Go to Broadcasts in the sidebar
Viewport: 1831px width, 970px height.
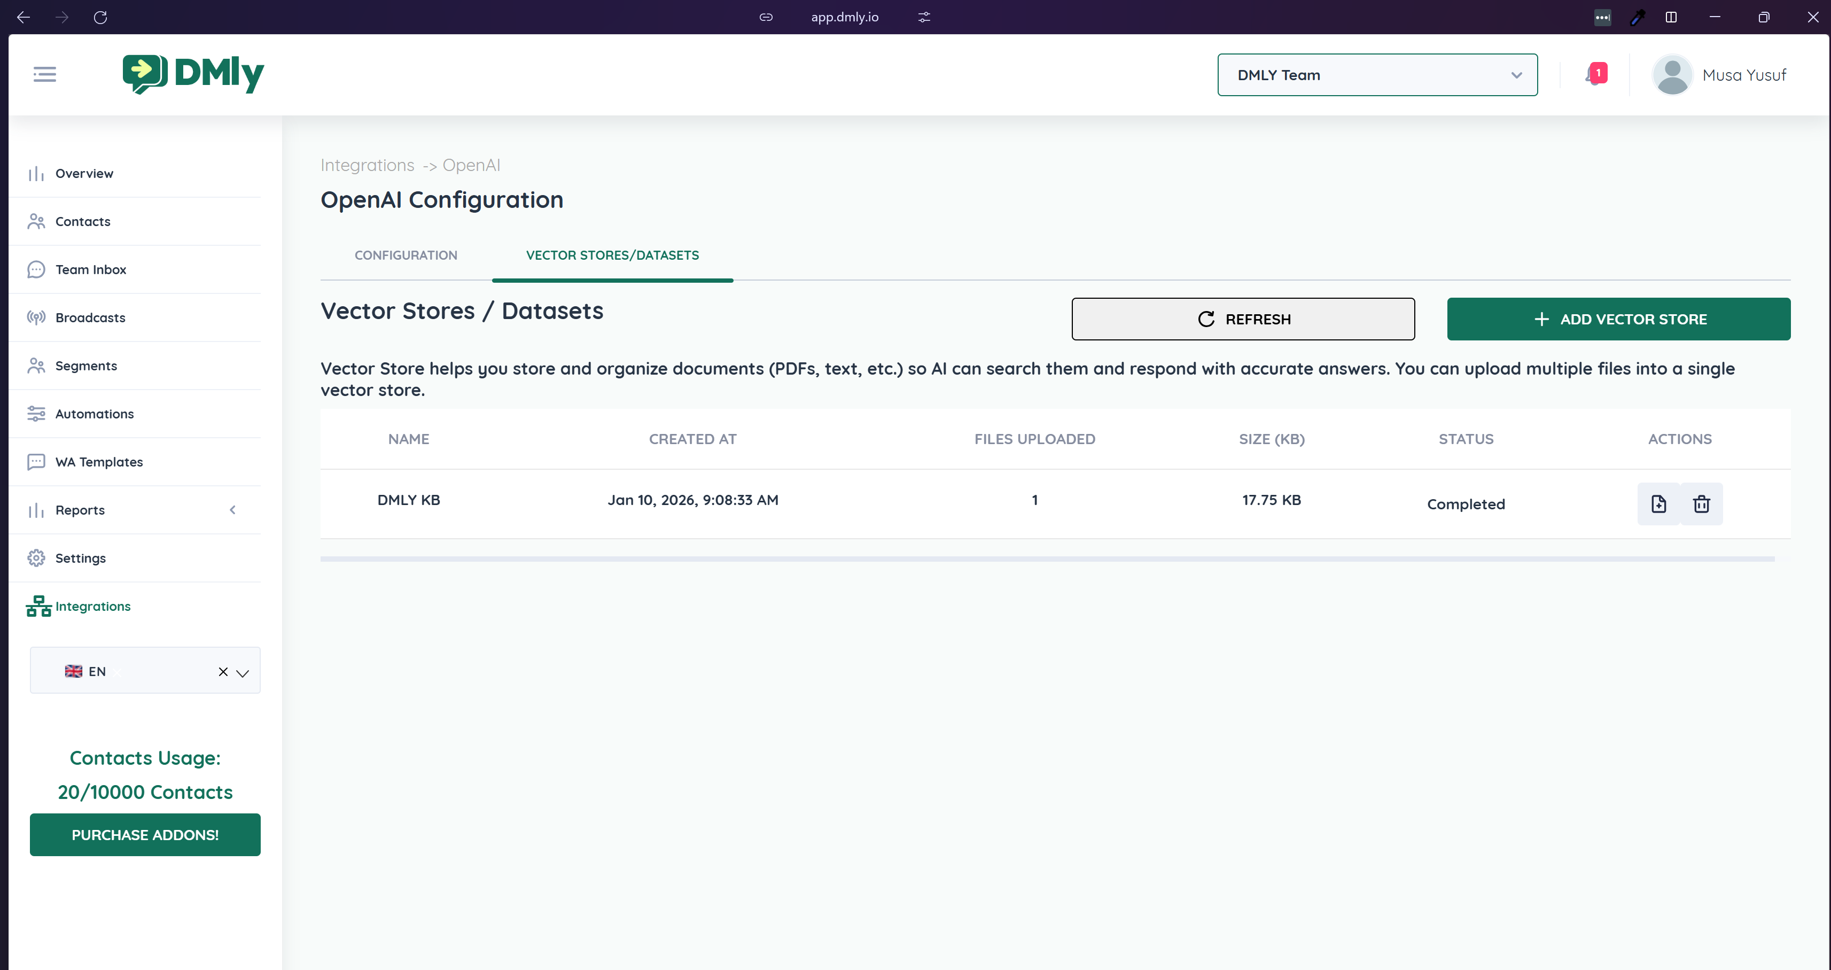point(90,318)
